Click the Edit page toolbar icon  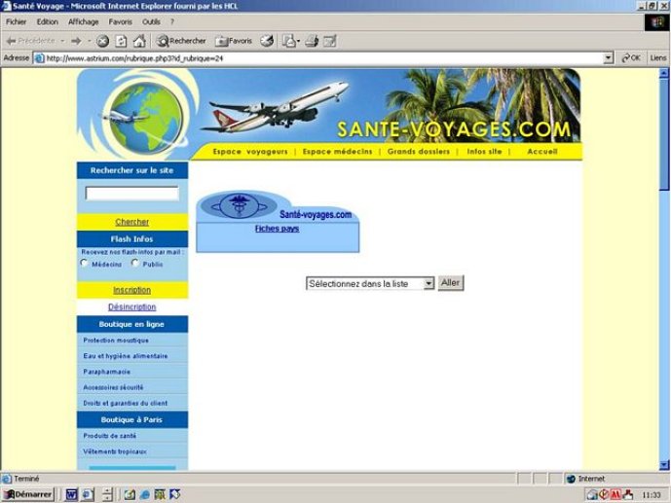coord(329,41)
